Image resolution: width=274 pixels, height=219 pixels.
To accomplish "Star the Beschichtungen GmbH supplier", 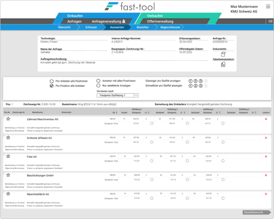I will [8, 175].
